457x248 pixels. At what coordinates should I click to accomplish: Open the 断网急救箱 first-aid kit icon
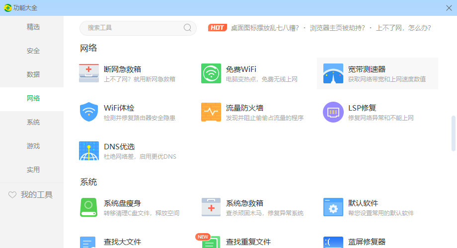[x=89, y=73]
